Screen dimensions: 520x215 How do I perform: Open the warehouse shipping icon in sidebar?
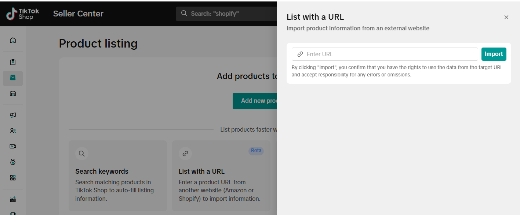pyautogui.click(x=13, y=94)
